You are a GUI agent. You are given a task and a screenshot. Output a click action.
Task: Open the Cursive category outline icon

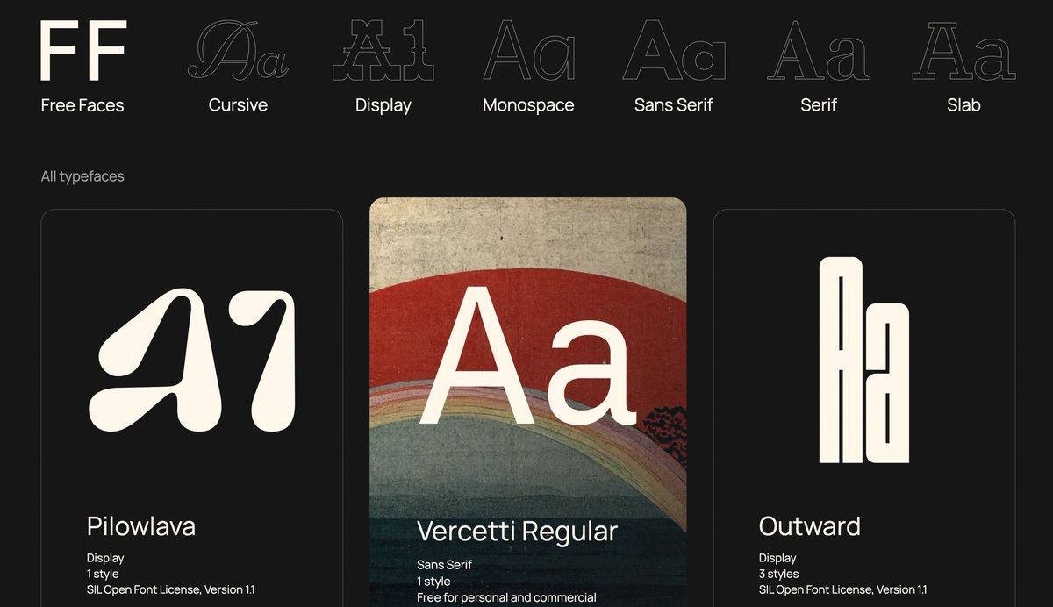point(238,51)
